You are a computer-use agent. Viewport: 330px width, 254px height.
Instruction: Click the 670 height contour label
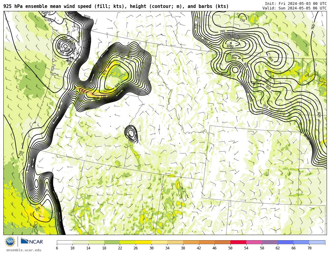(x=105, y=72)
